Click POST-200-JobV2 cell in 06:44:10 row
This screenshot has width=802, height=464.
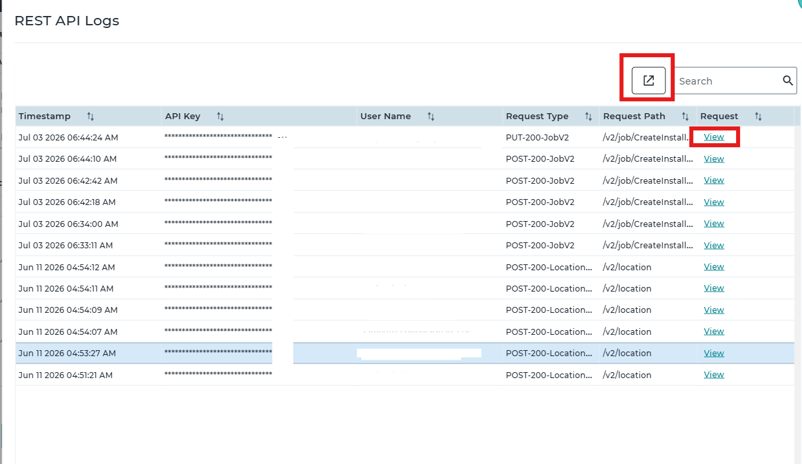pyautogui.click(x=540, y=158)
